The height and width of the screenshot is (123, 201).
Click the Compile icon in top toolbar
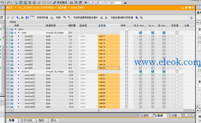pyautogui.click(x=16, y=2)
